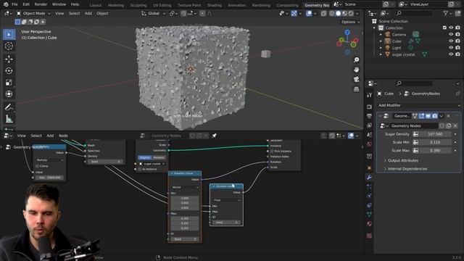Open the Render properties tab icon
The height and width of the screenshot is (261, 464).
tap(369, 107)
